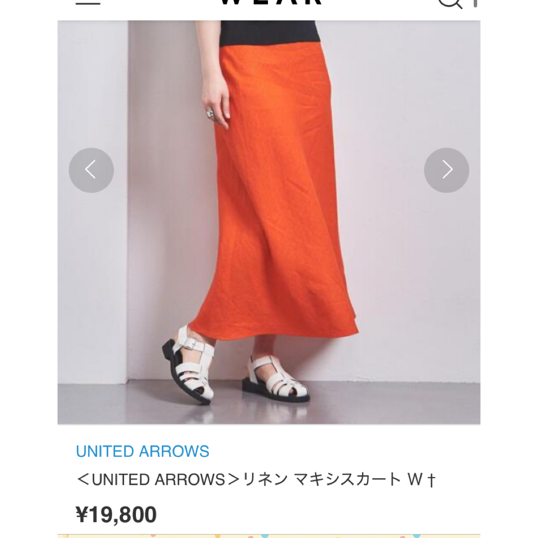This screenshot has width=538, height=538.
Task: Tap the cut-off icon right of search
Action: pos(475,3)
